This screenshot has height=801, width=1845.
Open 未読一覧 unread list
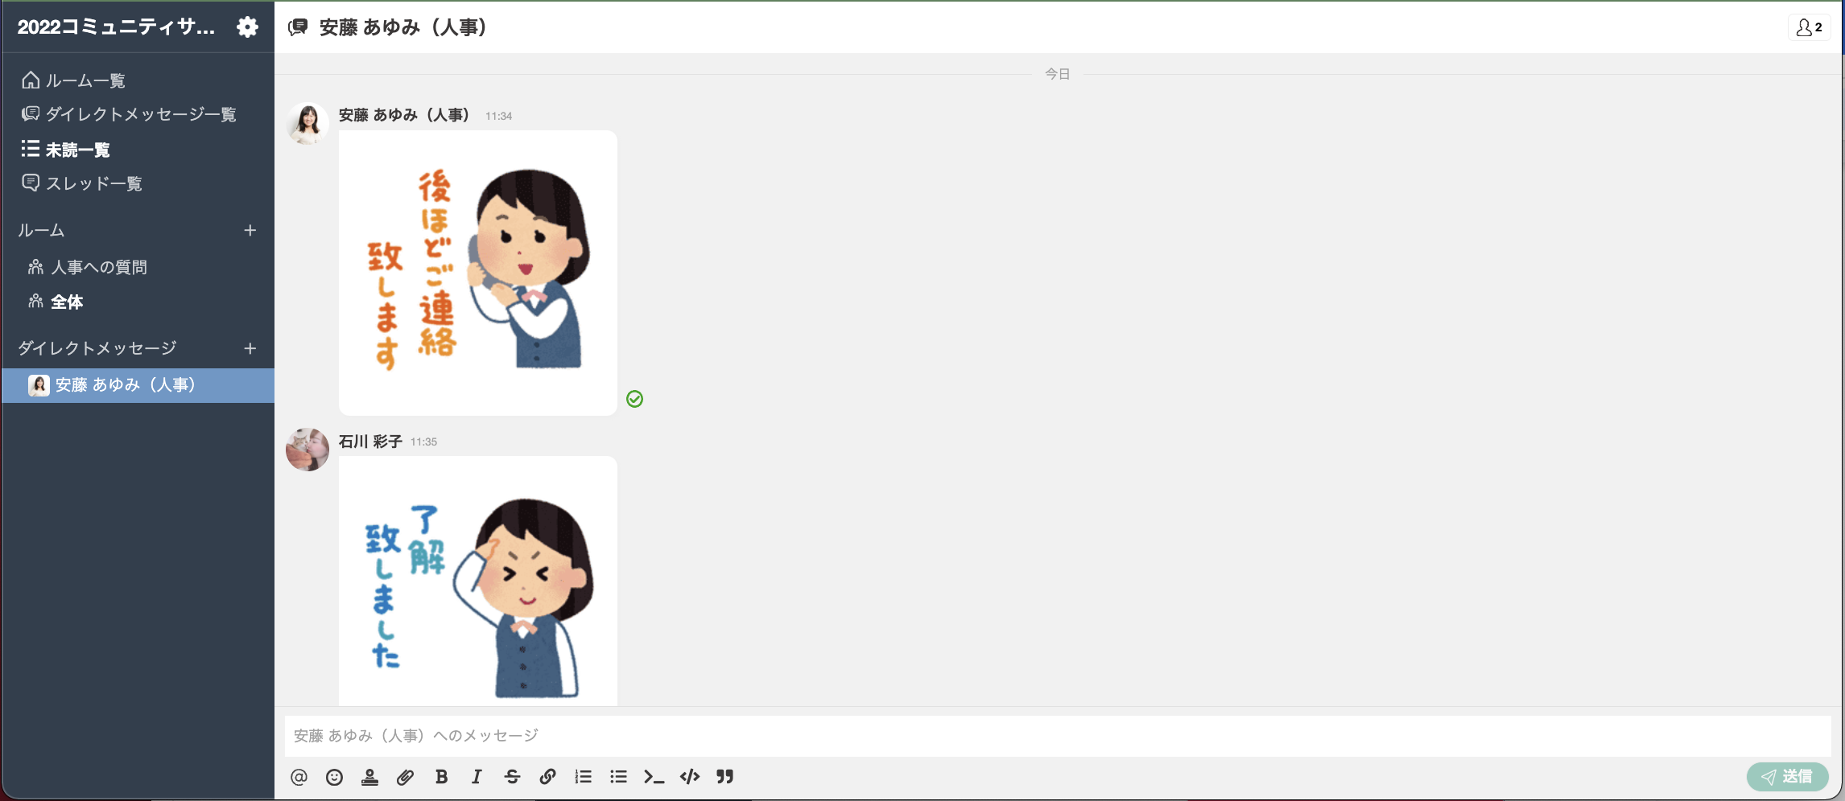tap(66, 150)
